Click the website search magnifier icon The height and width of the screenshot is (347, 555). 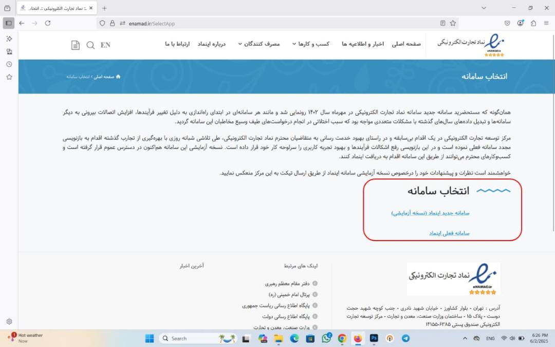point(90,45)
